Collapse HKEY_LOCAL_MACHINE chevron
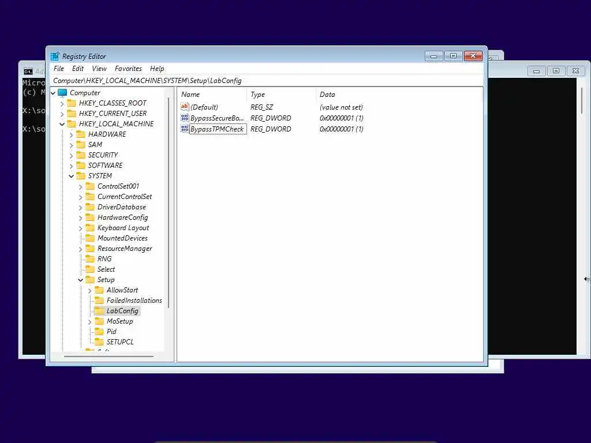The height and width of the screenshot is (443, 591). point(62,124)
